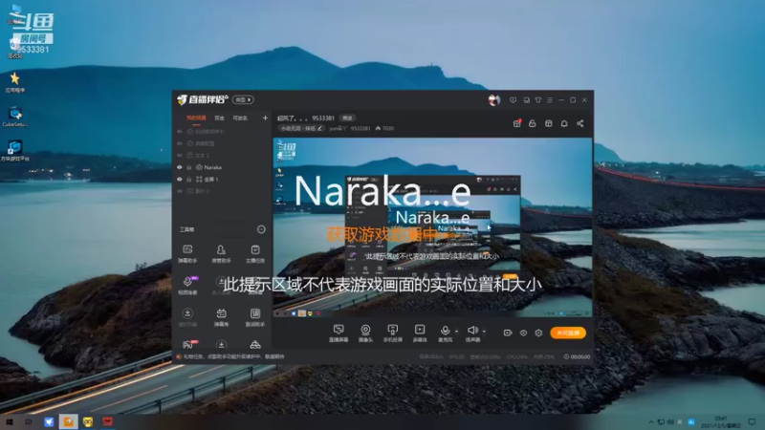Open the 房管助手 tool
The width and height of the screenshot is (765, 430).
click(221, 253)
